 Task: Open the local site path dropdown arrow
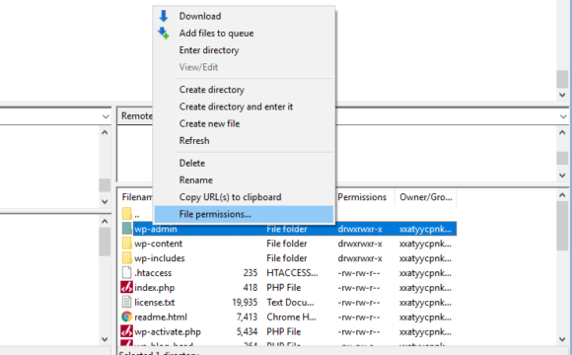click(106, 116)
